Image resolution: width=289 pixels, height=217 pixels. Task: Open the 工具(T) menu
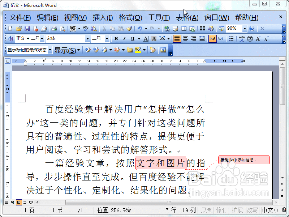[159, 17]
